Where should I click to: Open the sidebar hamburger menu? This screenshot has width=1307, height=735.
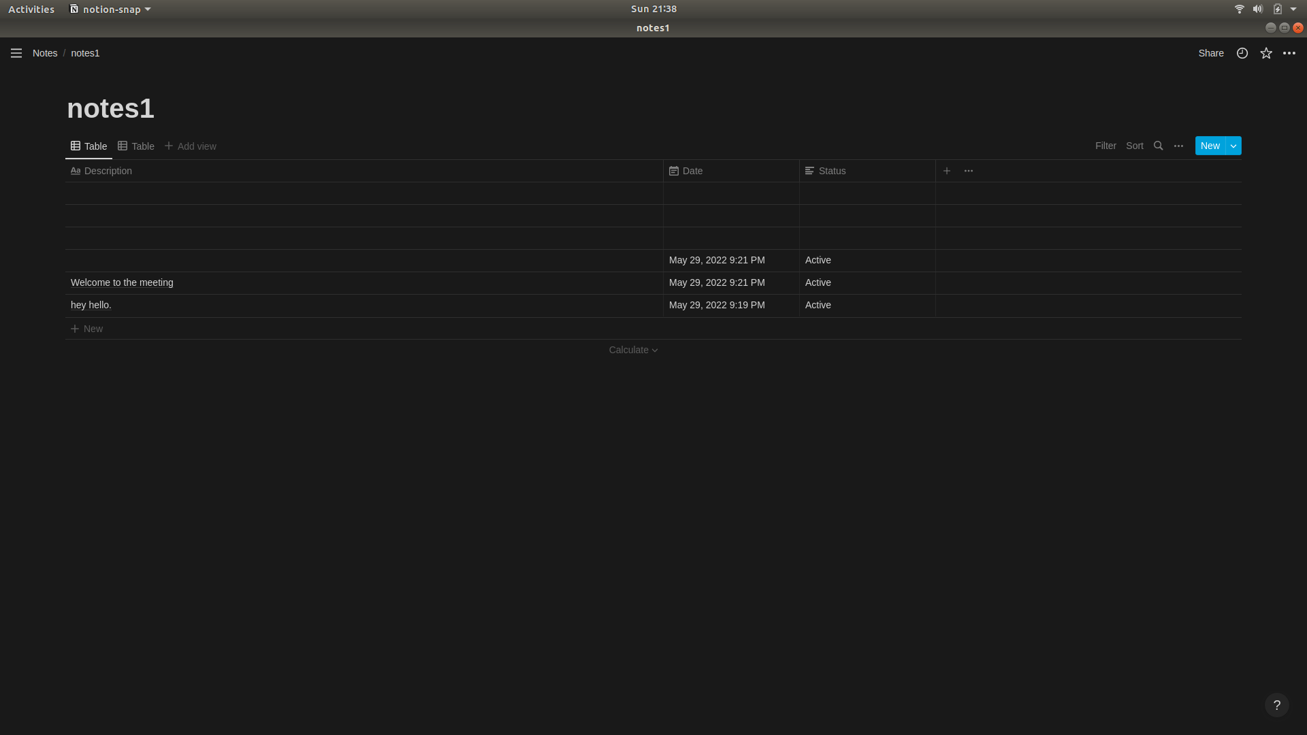click(16, 53)
